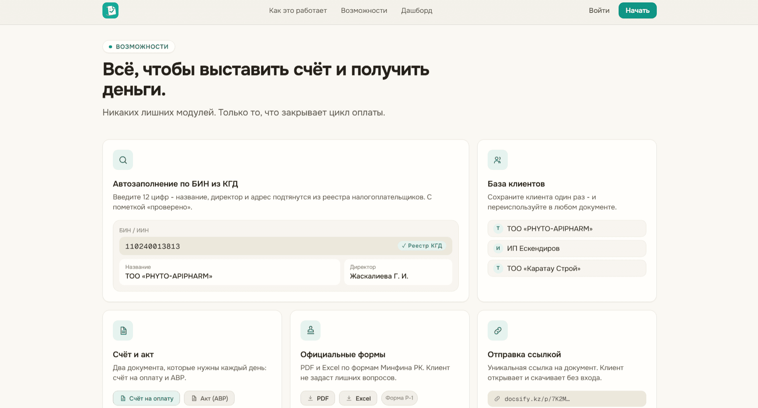Click the users icon on 'База клиентов' card
Image resolution: width=758 pixels, height=408 pixels.
click(498, 160)
